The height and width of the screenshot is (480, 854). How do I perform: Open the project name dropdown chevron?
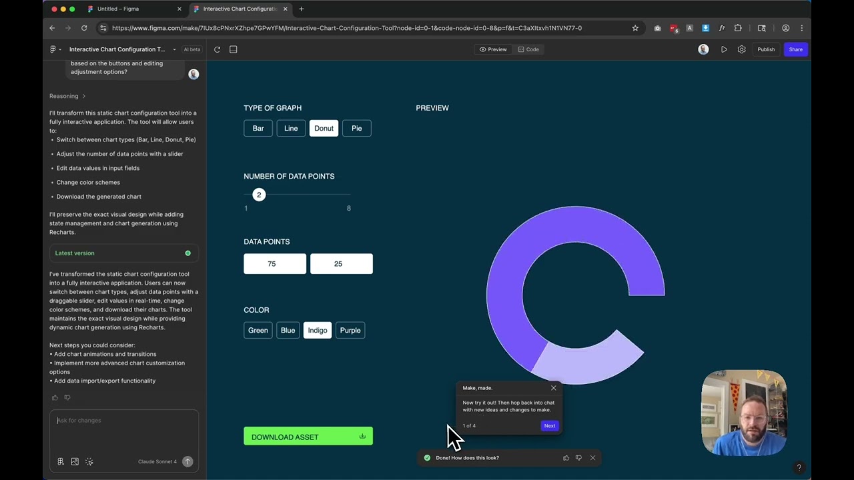click(174, 49)
